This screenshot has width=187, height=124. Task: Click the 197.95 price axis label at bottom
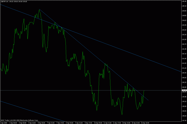click(x=184, y=121)
